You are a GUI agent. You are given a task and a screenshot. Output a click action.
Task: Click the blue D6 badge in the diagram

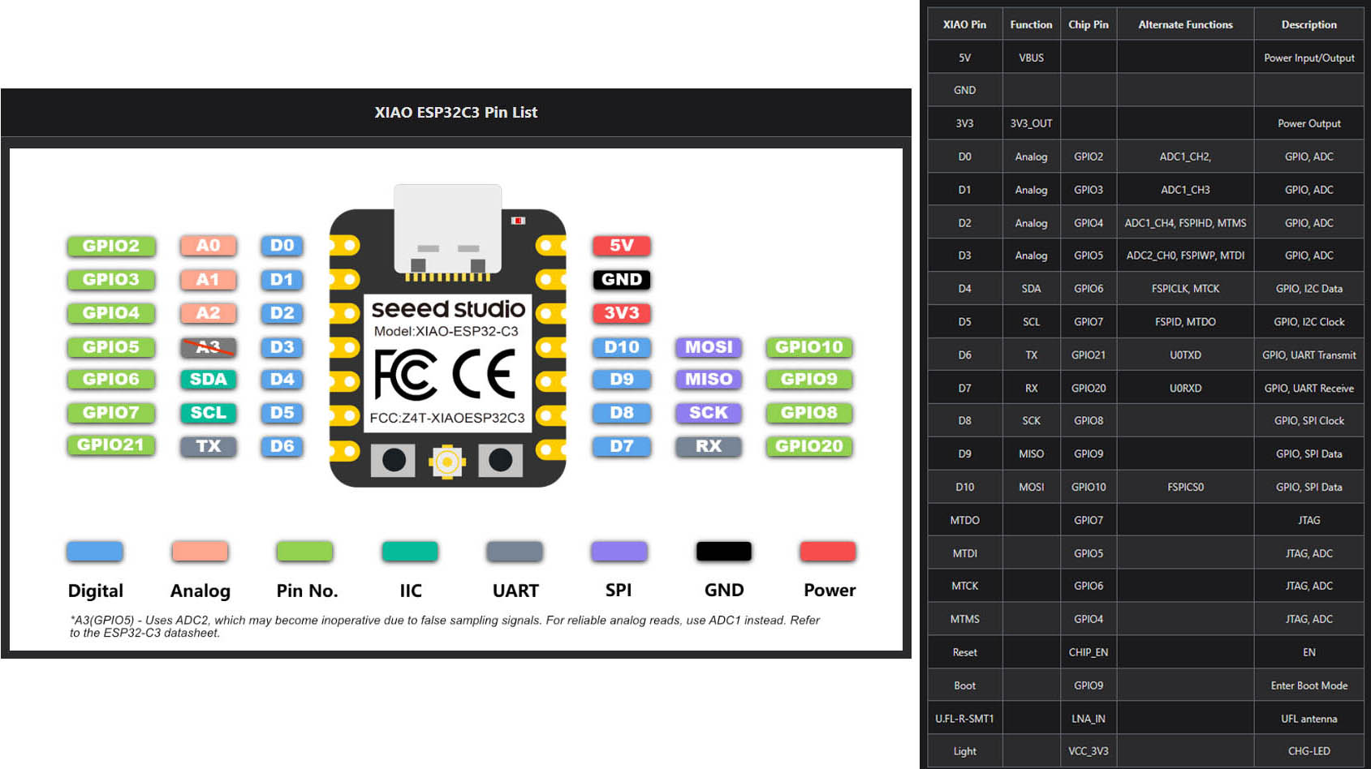click(282, 446)
